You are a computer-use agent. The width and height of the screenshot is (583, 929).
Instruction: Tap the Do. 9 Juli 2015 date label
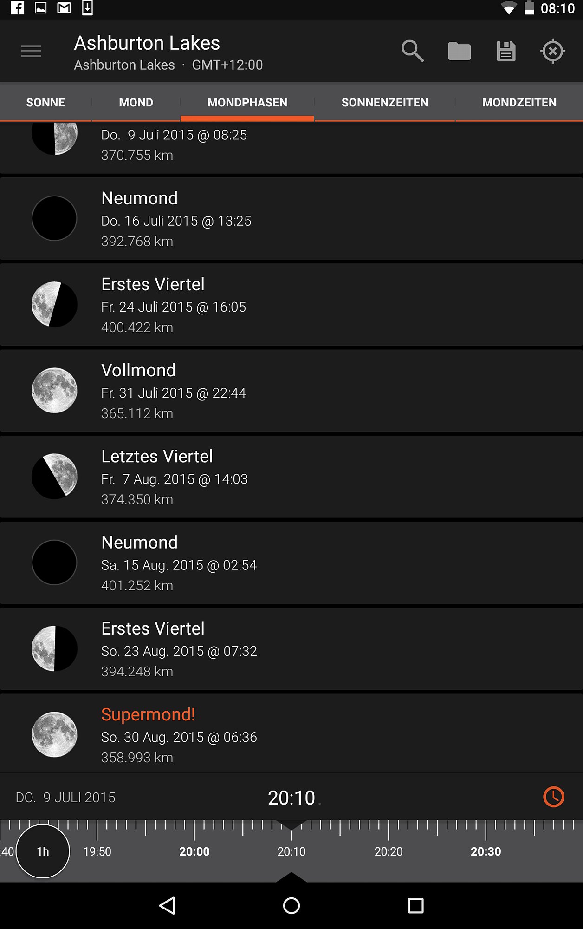[65, 798]
